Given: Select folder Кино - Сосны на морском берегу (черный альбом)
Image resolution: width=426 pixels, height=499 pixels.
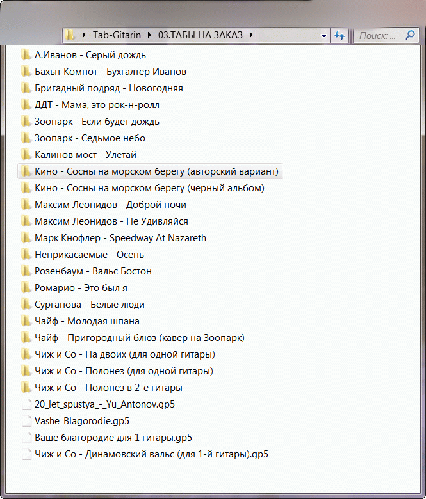Looking at the screenshot, I should [x=149, y=188].
